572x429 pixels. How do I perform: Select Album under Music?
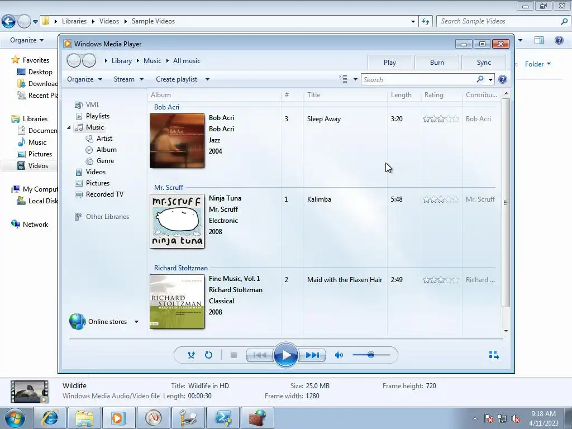click(x=101, y=150)
